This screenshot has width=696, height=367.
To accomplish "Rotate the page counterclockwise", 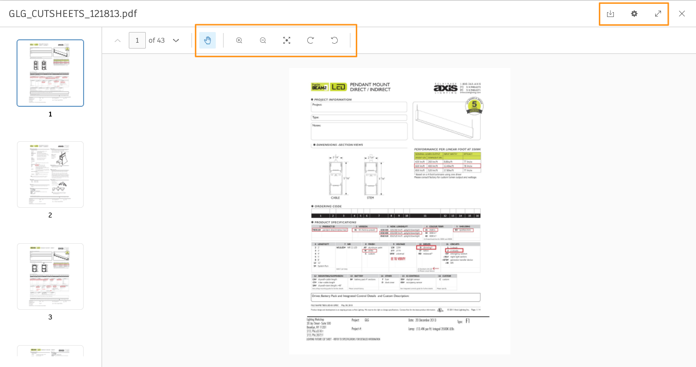I will [x=334, y=40].
